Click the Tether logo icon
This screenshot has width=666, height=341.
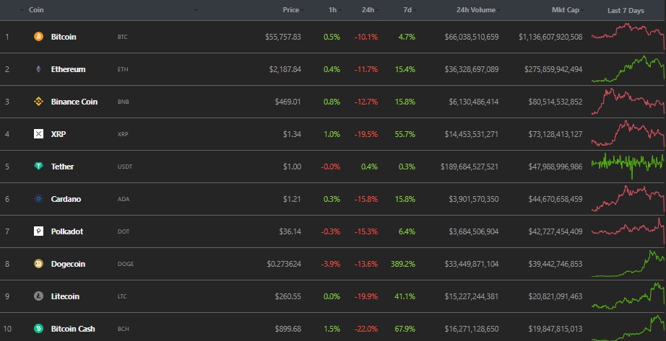coord(38,167)
